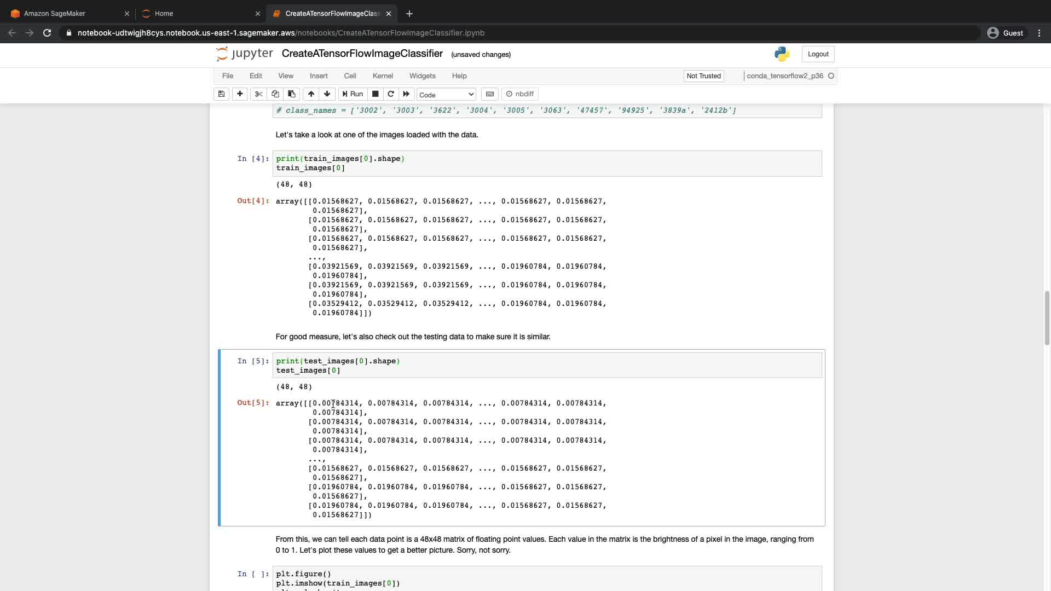
Task: Open the command palette keyboard icon
Action: point(490,94)
